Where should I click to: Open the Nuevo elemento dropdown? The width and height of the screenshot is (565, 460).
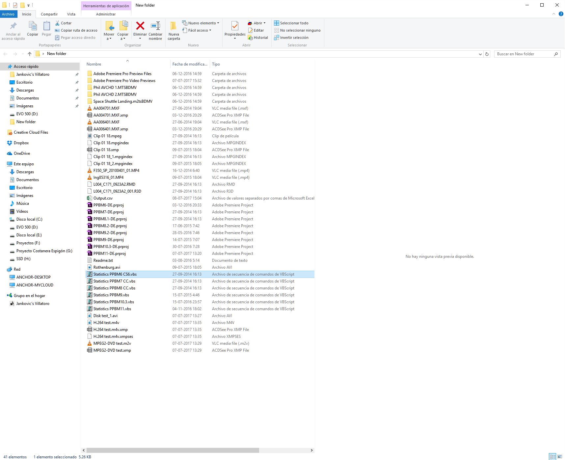coord(201,23)
